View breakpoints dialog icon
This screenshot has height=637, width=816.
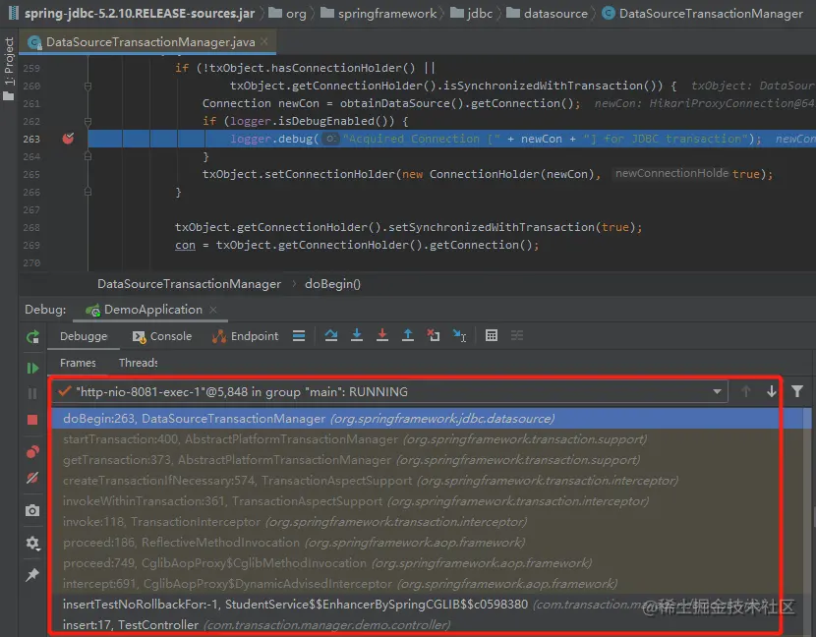32,452
